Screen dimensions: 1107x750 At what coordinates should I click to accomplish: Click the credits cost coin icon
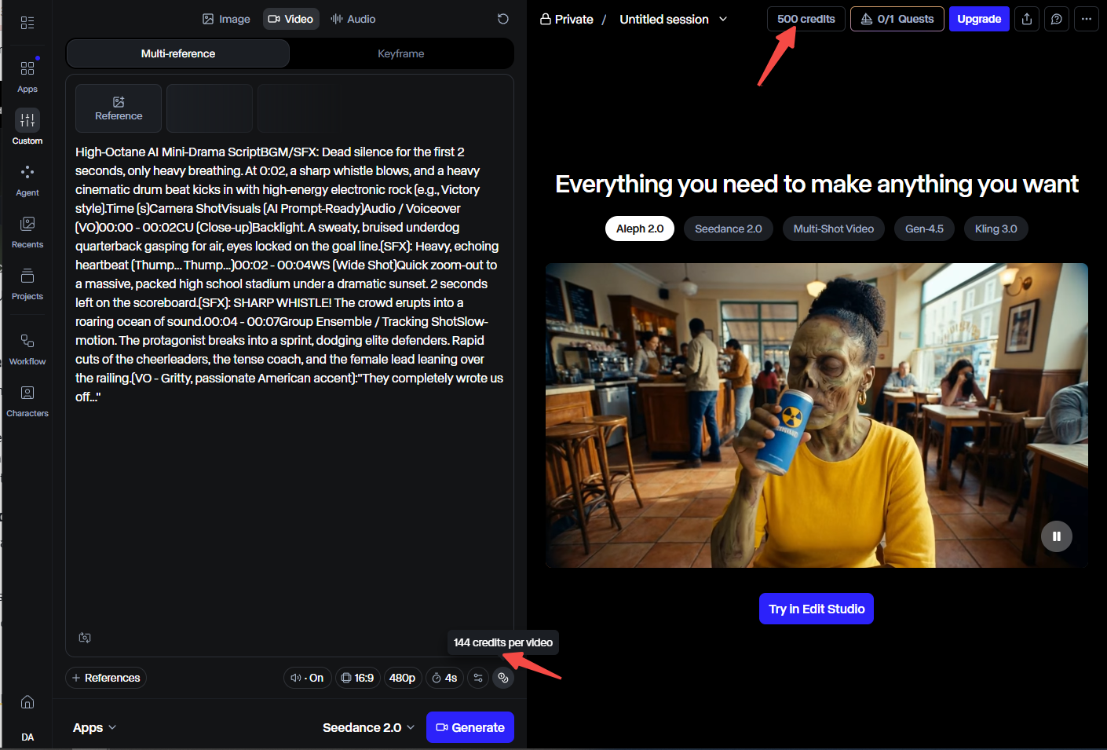click(503, 678)
